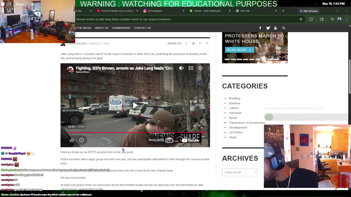Click the News2Share channel avatar on video
Image resolution: width=351 pixels, height=197 pixels.
(x=70, y=69)
